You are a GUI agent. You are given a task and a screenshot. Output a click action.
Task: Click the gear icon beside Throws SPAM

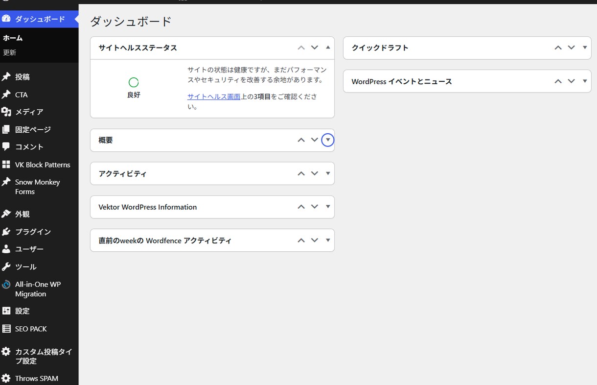coord(6,378)
